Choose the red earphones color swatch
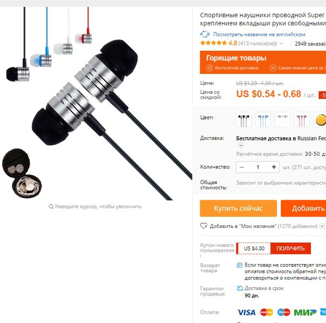The height and width of the screenshot is (323, 326). pos(302,120)
